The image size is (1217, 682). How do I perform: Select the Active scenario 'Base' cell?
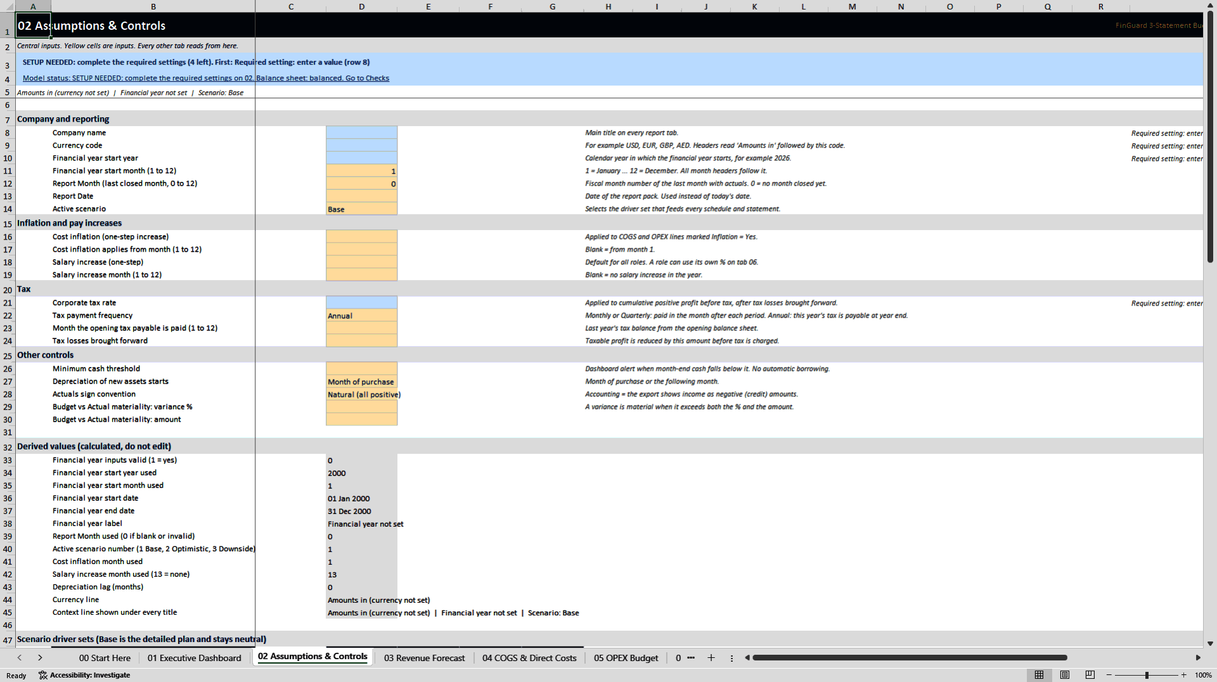tap(361, 209)
